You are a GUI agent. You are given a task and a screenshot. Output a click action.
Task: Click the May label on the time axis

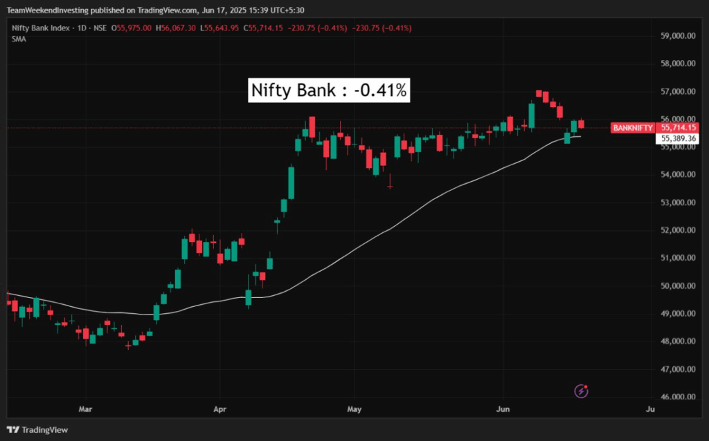[x=354, y=409]
